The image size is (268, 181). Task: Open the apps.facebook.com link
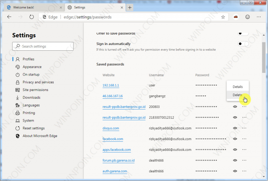[x=117, y=150]
